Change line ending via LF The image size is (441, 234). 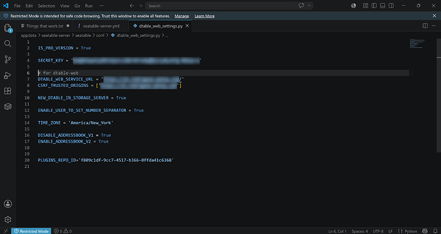[x=391, y=231]
